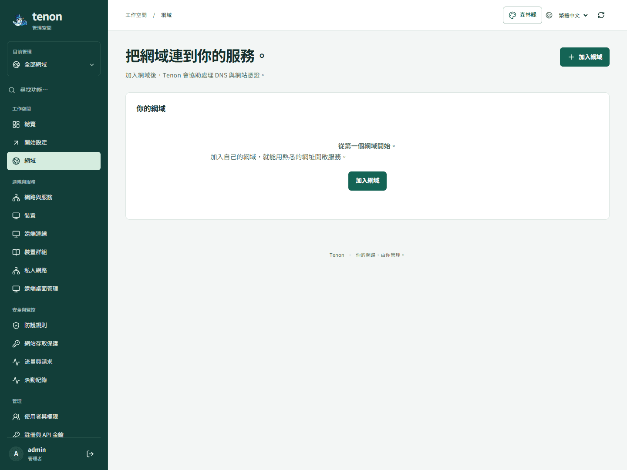Click the 遠端連線 monitor icon

click(x=16, y=234)
